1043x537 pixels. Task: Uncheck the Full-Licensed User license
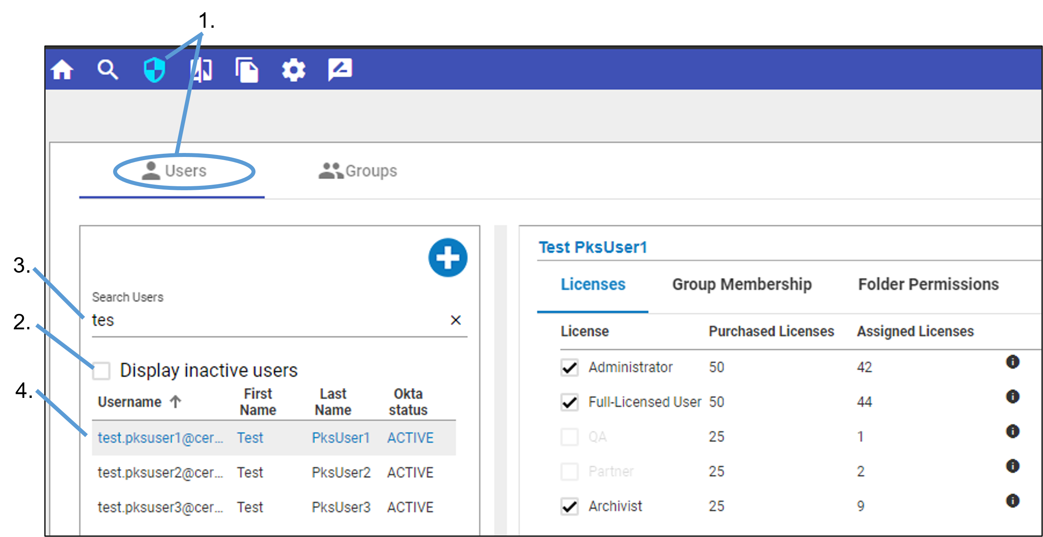tap(569, 403)
